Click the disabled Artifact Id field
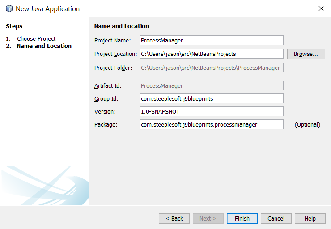This screenshot has height=229, width=331. pos(211,85)
